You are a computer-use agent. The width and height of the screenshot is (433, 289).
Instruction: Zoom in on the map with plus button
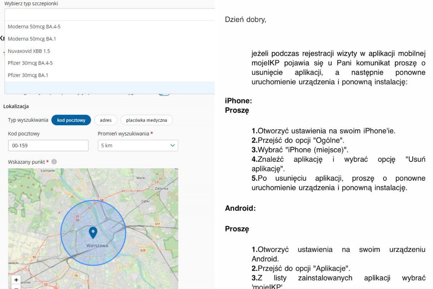pos(16,280)
